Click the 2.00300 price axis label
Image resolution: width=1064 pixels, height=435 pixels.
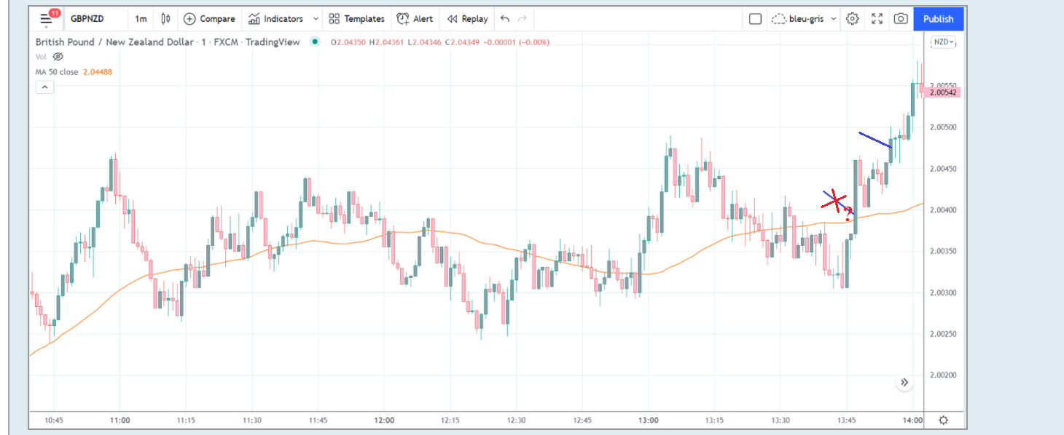coord(943,292)
